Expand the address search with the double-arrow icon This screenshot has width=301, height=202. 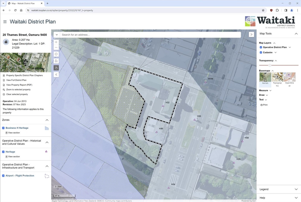[x=251, y=34]
